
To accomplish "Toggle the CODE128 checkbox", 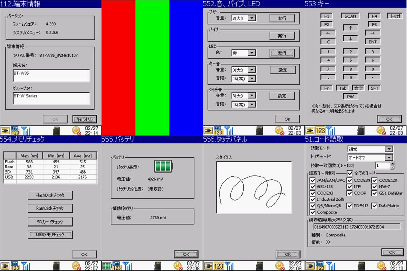I will tap(375, 180).
